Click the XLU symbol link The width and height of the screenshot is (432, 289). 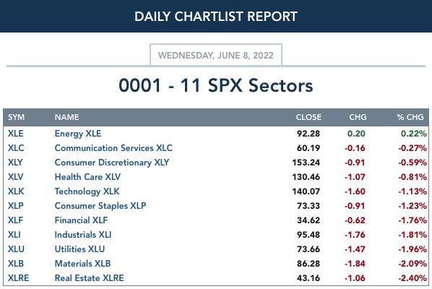pos(16,249)
